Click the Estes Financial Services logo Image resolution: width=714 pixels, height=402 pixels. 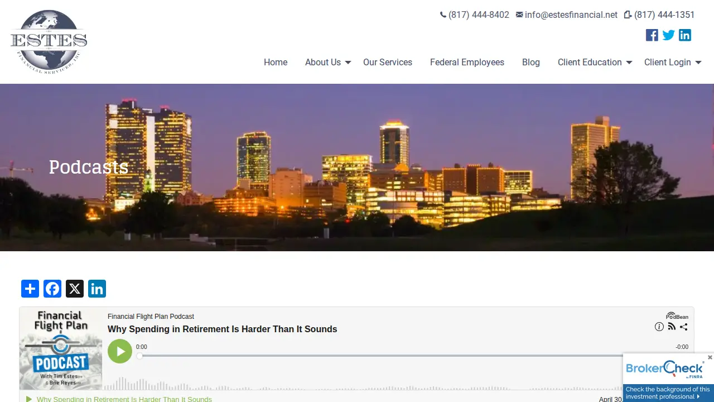click(x=49, y=42)
